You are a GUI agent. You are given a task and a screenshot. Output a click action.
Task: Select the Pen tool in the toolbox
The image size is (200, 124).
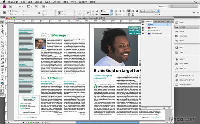(x=2, y=29)
